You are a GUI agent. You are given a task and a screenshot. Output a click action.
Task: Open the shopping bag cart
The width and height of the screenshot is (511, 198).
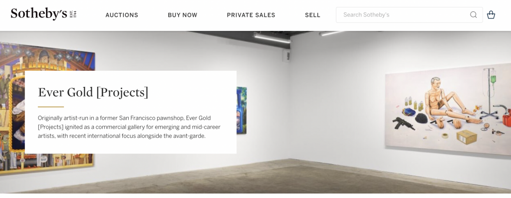(491, 15)
